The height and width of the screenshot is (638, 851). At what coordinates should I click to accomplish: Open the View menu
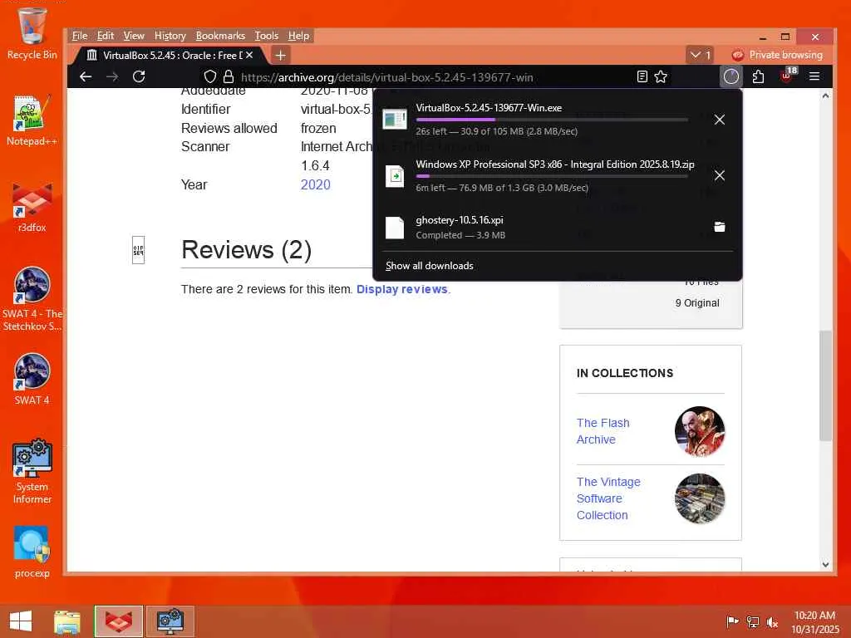(x=134, y=35)
